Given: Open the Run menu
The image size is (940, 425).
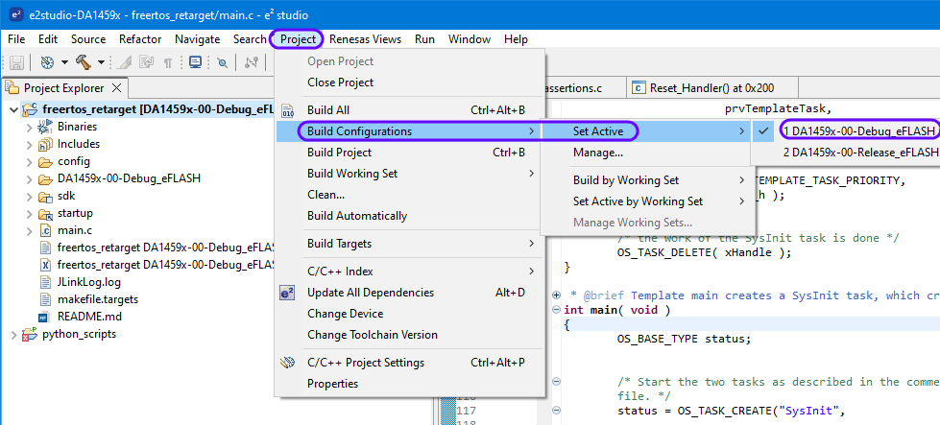Looking at the screenshot, I should 424,39.
